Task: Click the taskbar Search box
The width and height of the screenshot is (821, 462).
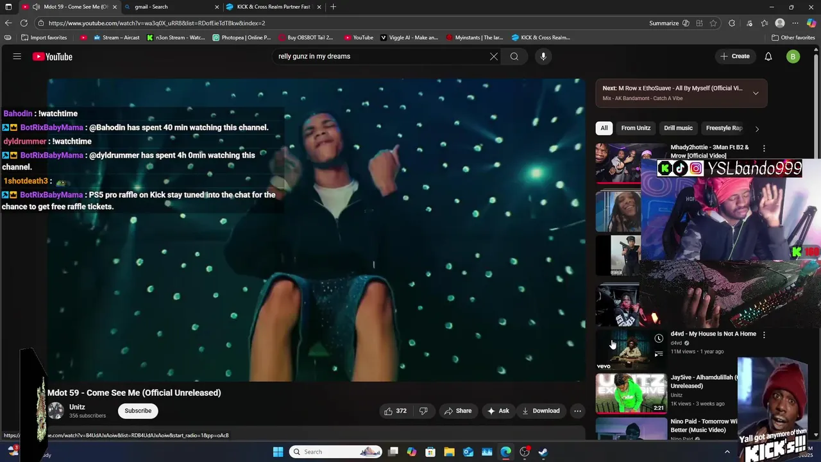Action: 336,452
